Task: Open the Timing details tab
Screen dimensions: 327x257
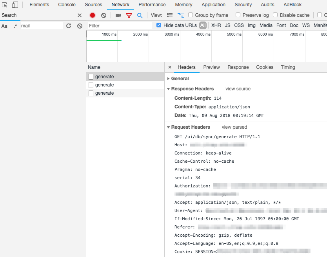Action: point(288,67)
